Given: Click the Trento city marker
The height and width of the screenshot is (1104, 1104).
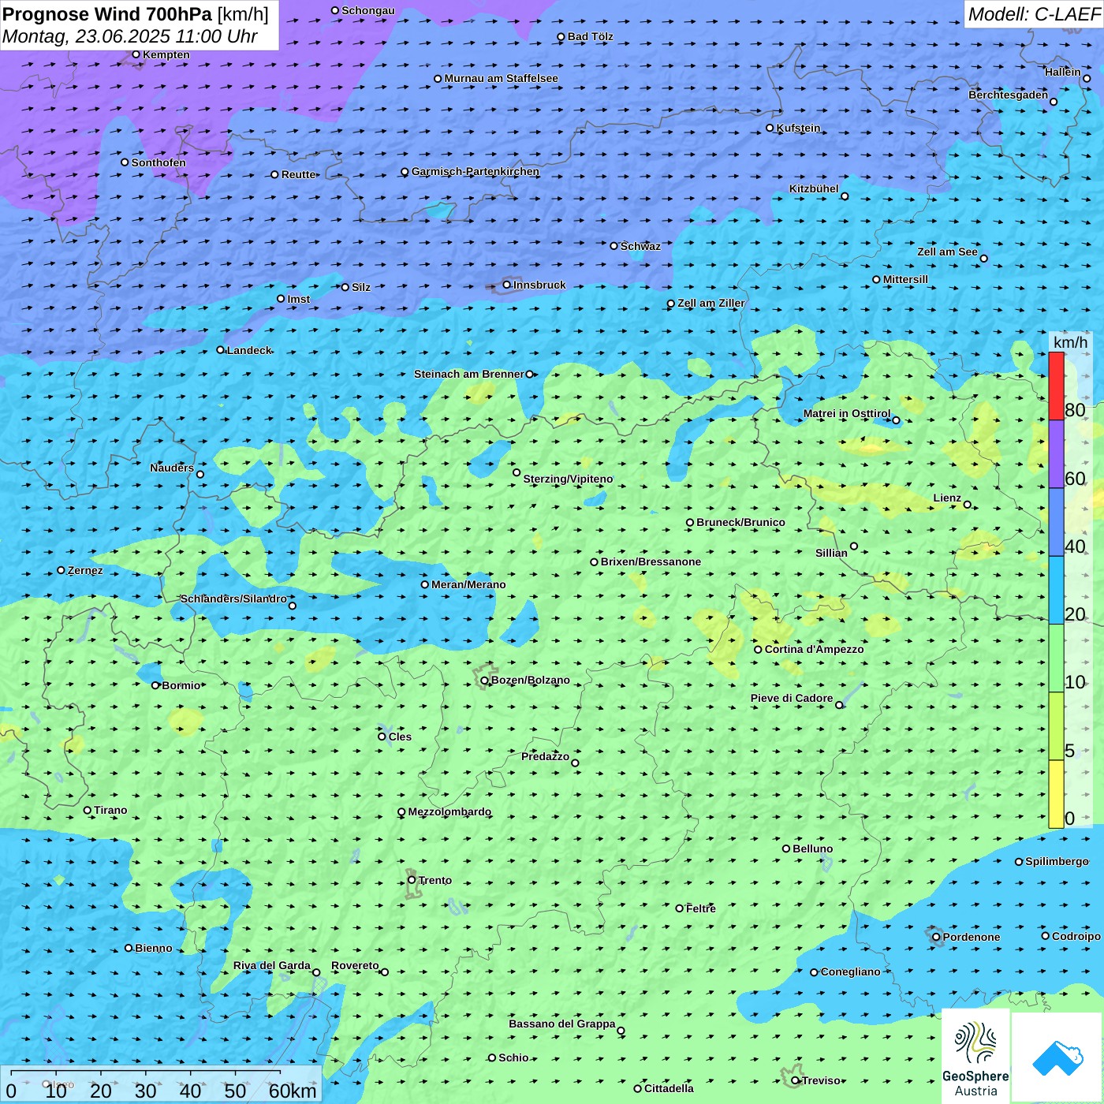Looking at the screenshot, I should click(412, 880).
